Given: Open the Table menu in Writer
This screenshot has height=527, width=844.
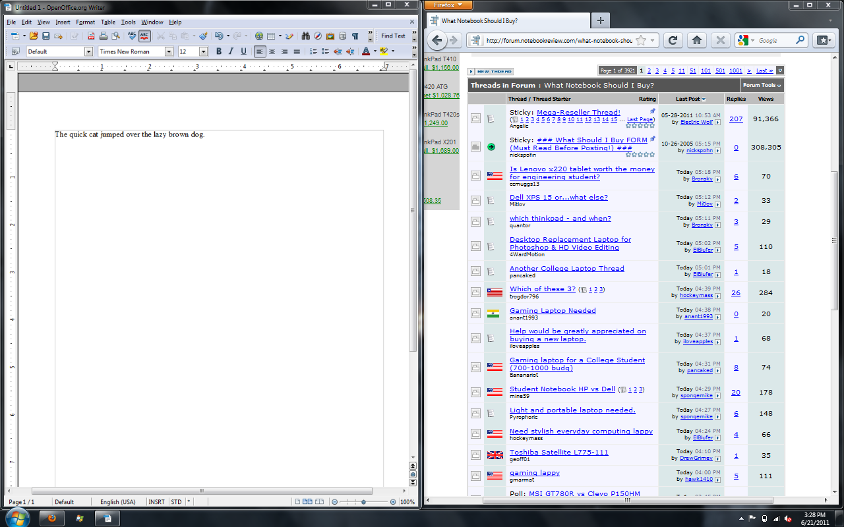Looking at the screenshot, I should pos(108,22).
